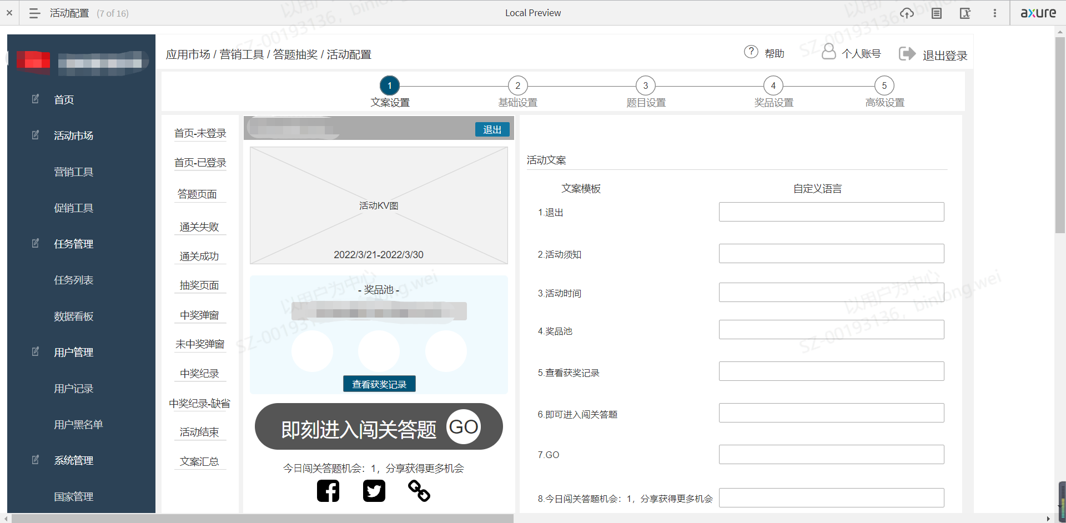Select the 文案汇总 page link
1066x523 pixels.
pyautogui.click(x=199, y=461)
